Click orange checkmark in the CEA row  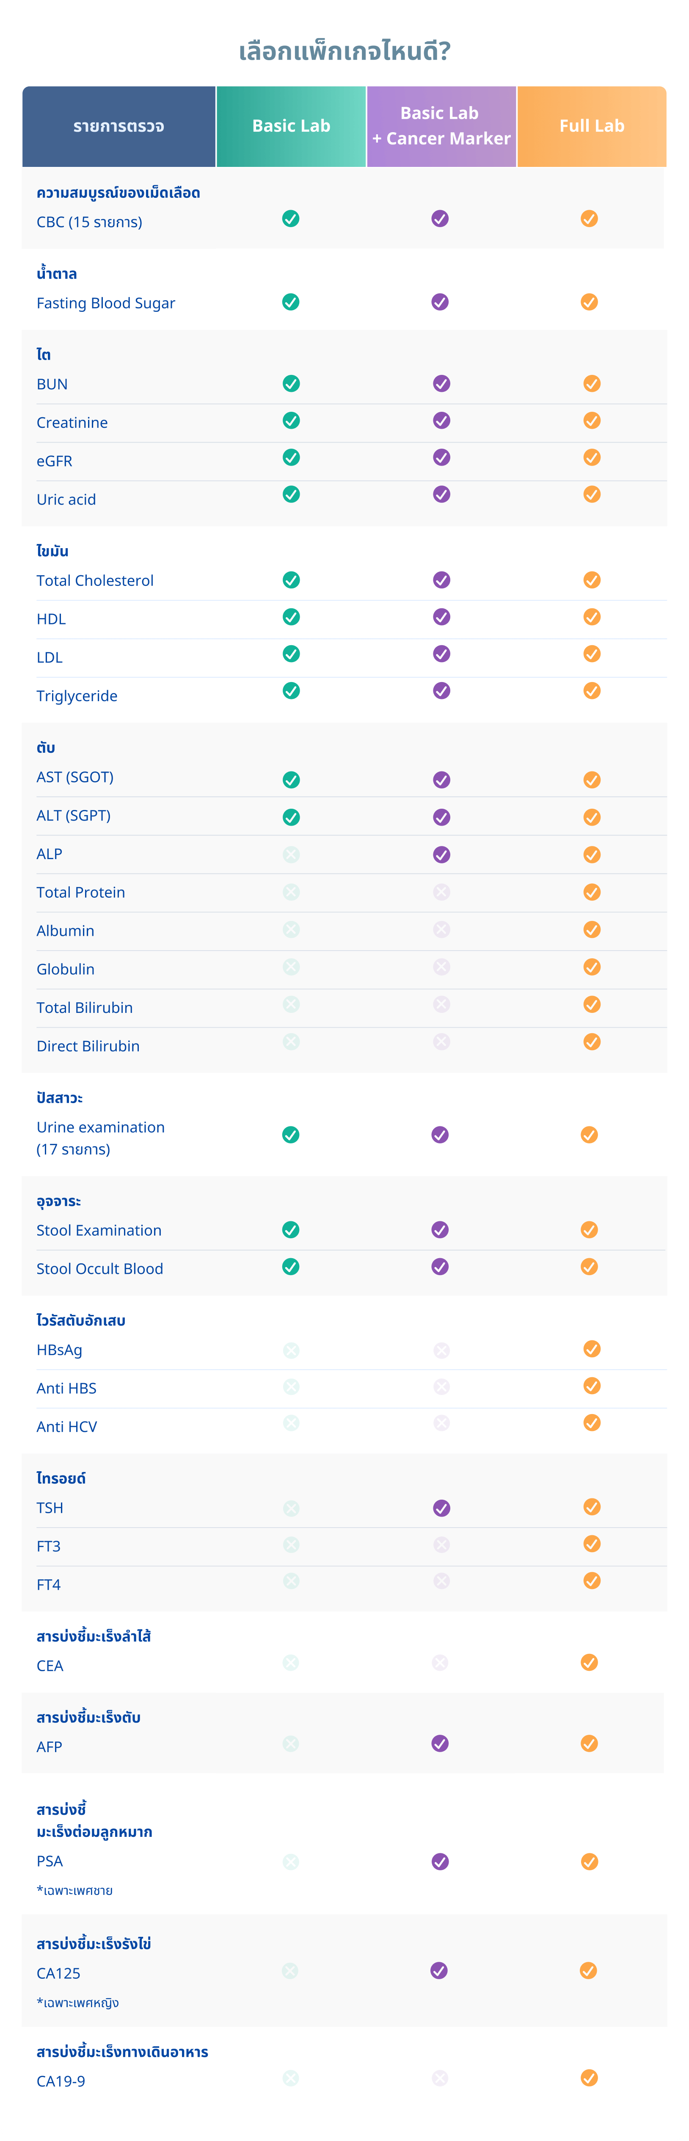590,1662
